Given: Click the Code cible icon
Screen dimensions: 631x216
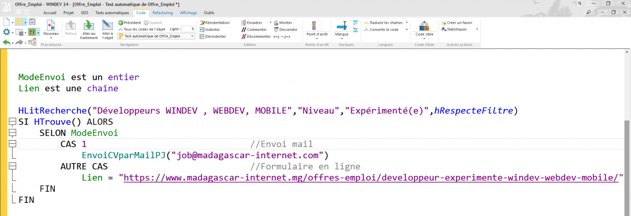Looking at the screenshot, I should 424,26.
